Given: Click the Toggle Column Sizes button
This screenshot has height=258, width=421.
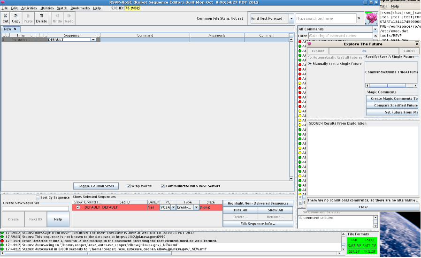Looking at the screenshot, I should point(96,186).
